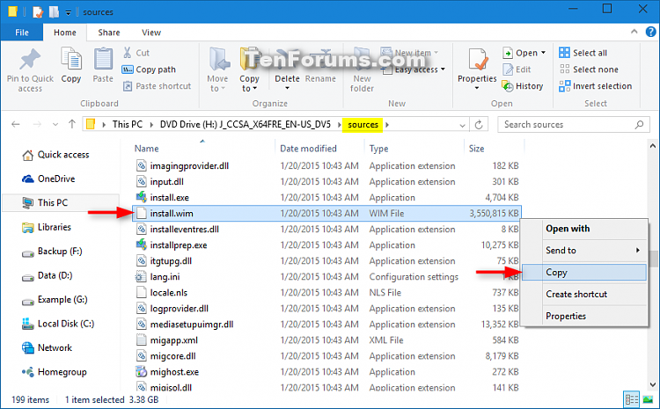Click This PC in address bar
The image size is (660, 409).
[127, 125]
